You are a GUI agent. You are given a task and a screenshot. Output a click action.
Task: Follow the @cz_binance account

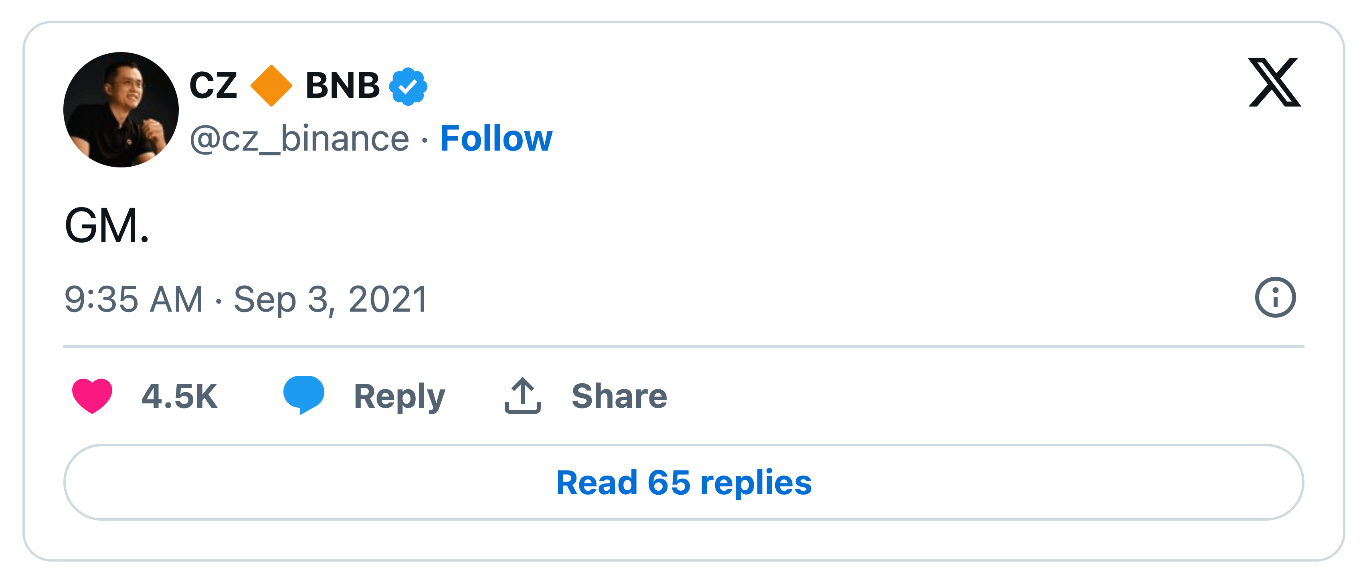coord(496,139)
